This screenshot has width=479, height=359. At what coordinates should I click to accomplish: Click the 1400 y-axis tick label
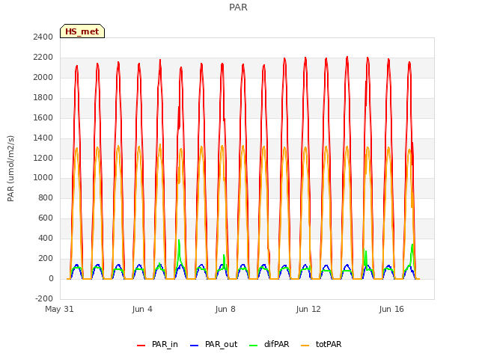coord(43,138)
